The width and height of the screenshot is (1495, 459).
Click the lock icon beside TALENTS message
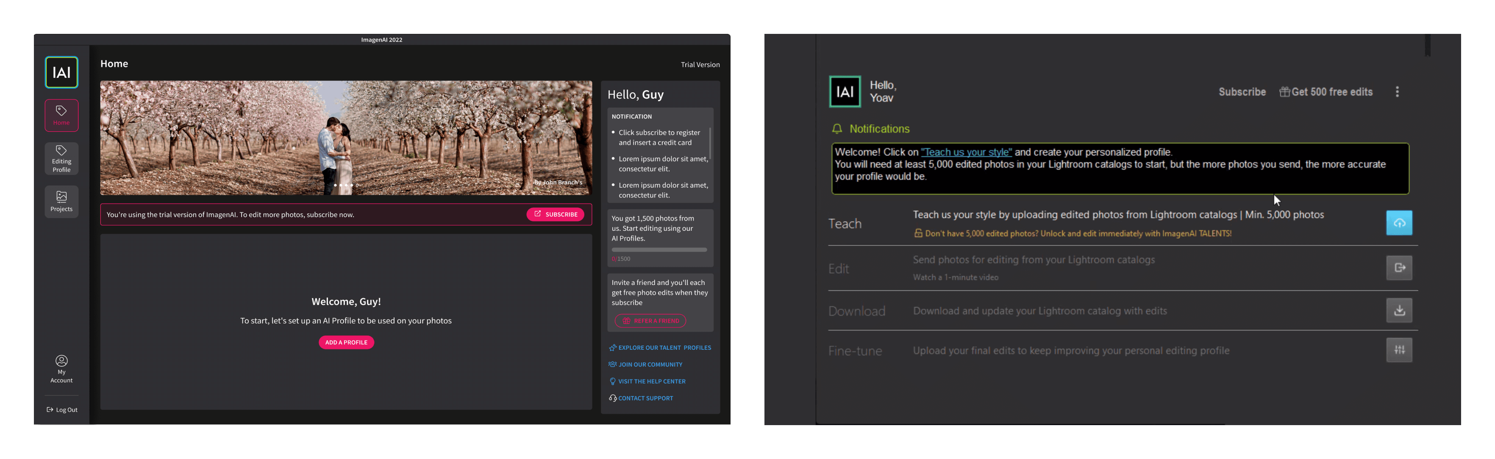coord(918,233)
